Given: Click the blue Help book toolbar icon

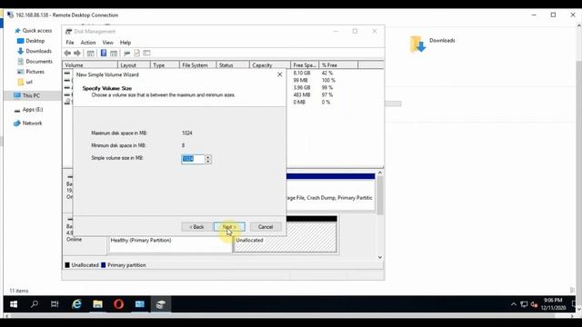Looking at the screenshot, I should 104,53.
